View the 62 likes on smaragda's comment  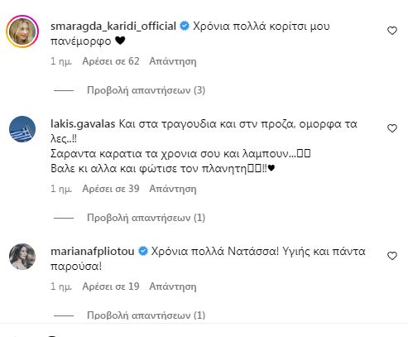tap(111, 61)
